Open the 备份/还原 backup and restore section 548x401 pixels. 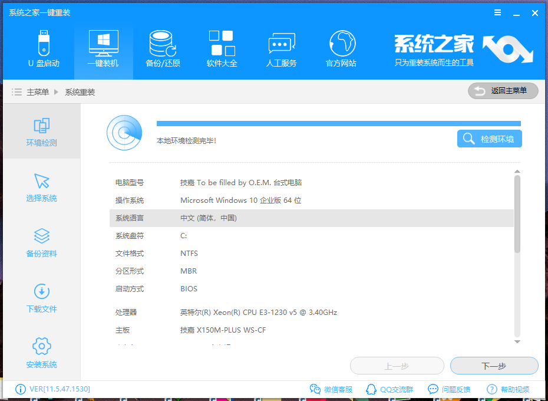(163, 49)
